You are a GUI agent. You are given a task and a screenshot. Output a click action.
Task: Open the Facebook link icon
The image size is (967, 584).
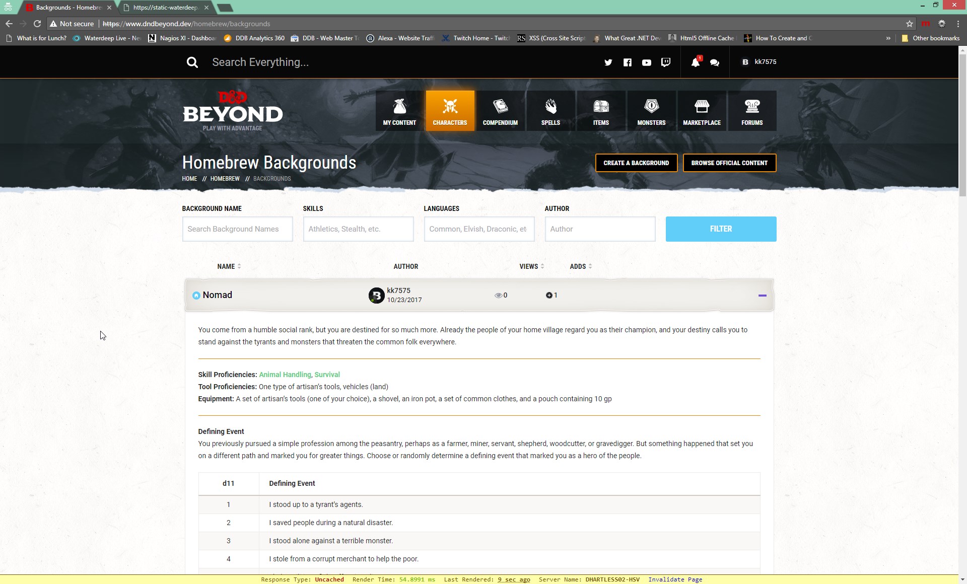pos(628,62)
